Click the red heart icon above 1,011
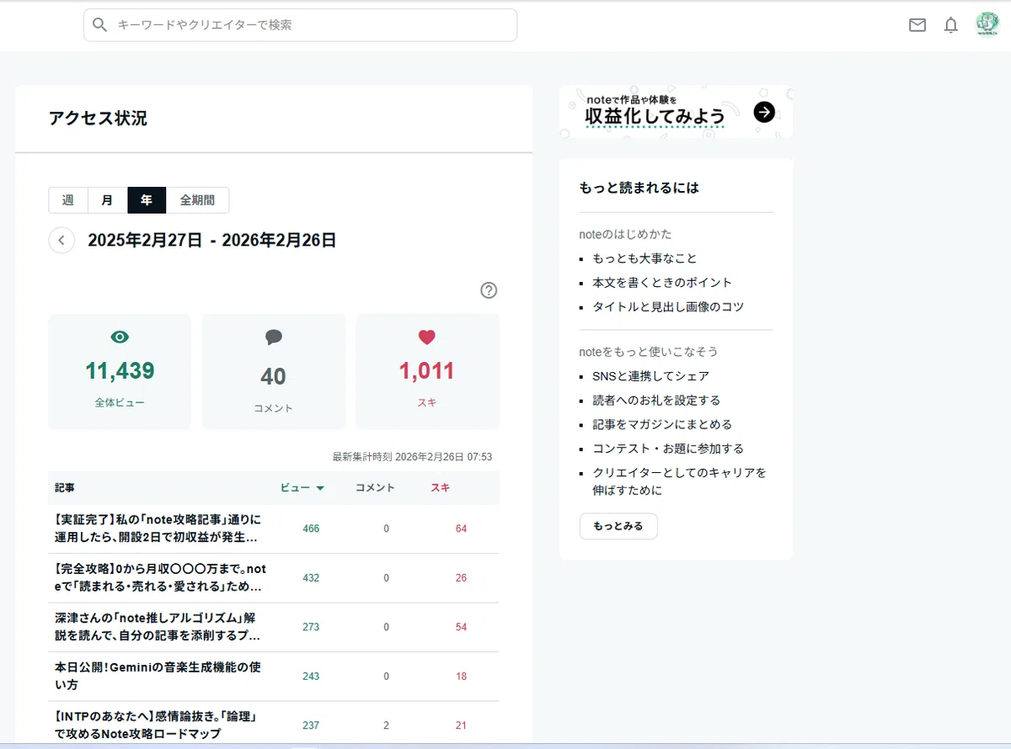 click(427, 337)
